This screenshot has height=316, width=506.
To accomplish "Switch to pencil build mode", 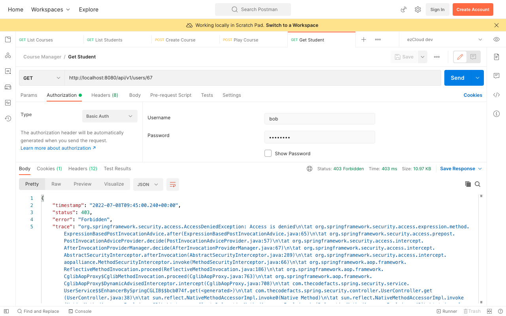I will click(x=460, y=57).
